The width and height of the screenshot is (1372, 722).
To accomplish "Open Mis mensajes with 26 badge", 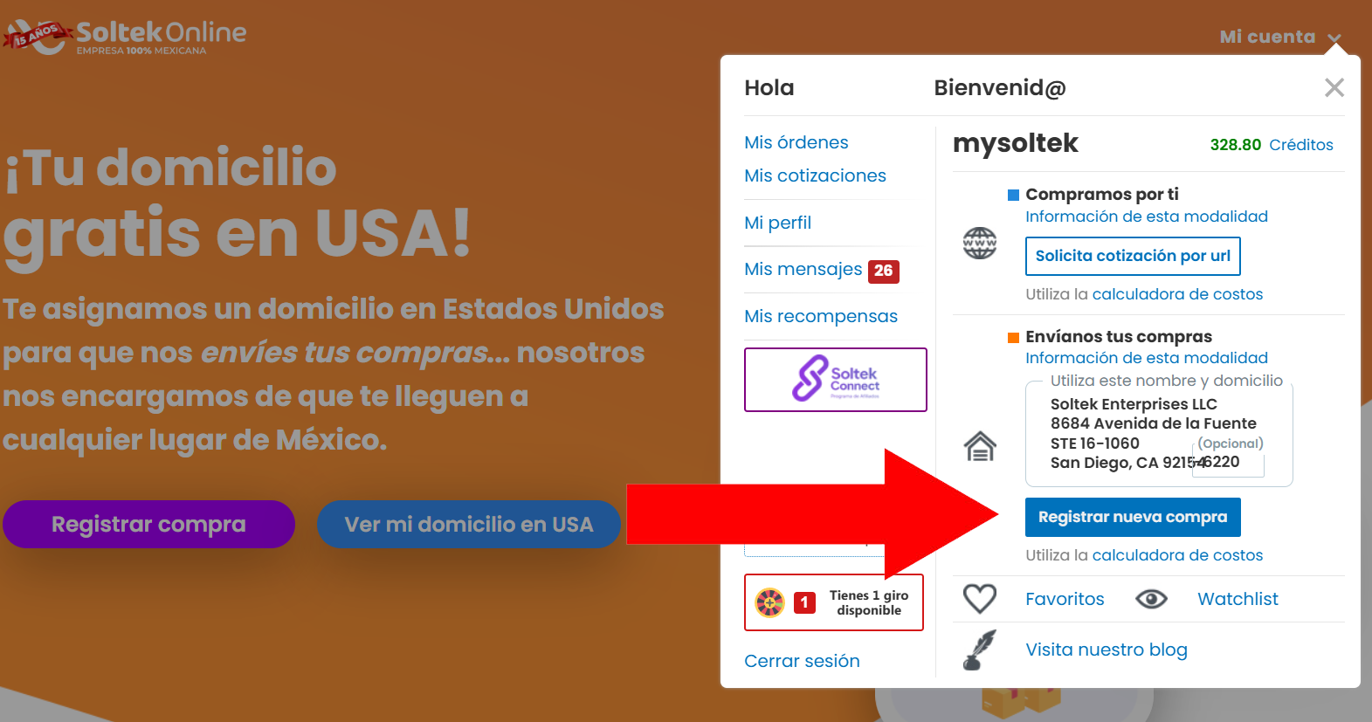I will 822,270.
